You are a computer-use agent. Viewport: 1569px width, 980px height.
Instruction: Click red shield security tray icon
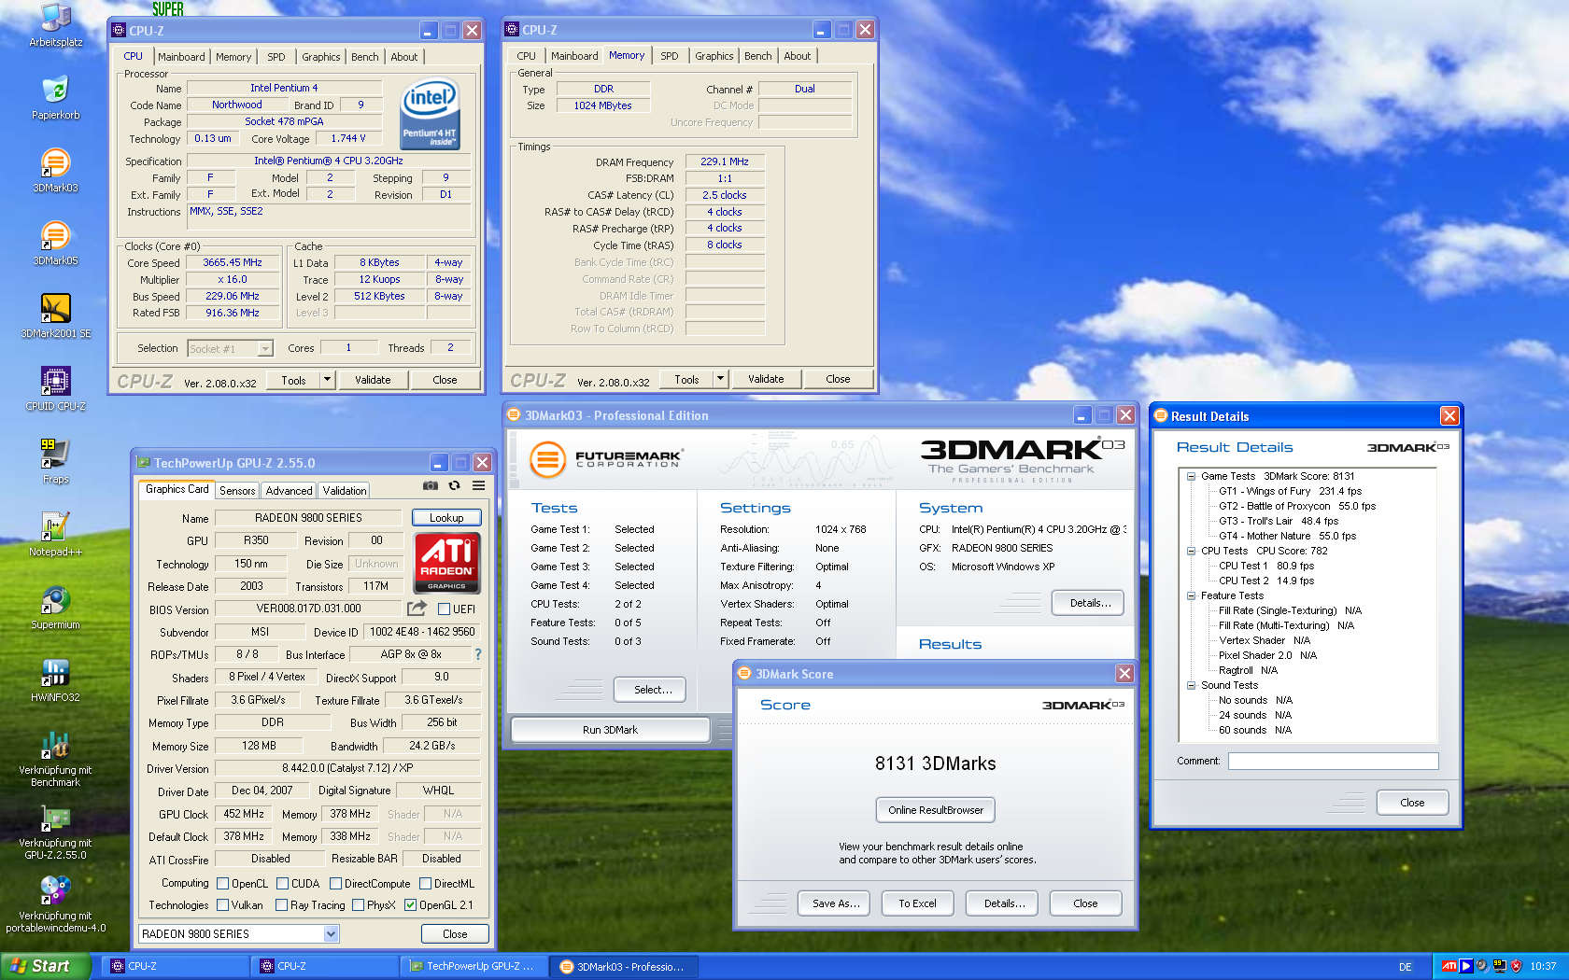coord(1517,966)
